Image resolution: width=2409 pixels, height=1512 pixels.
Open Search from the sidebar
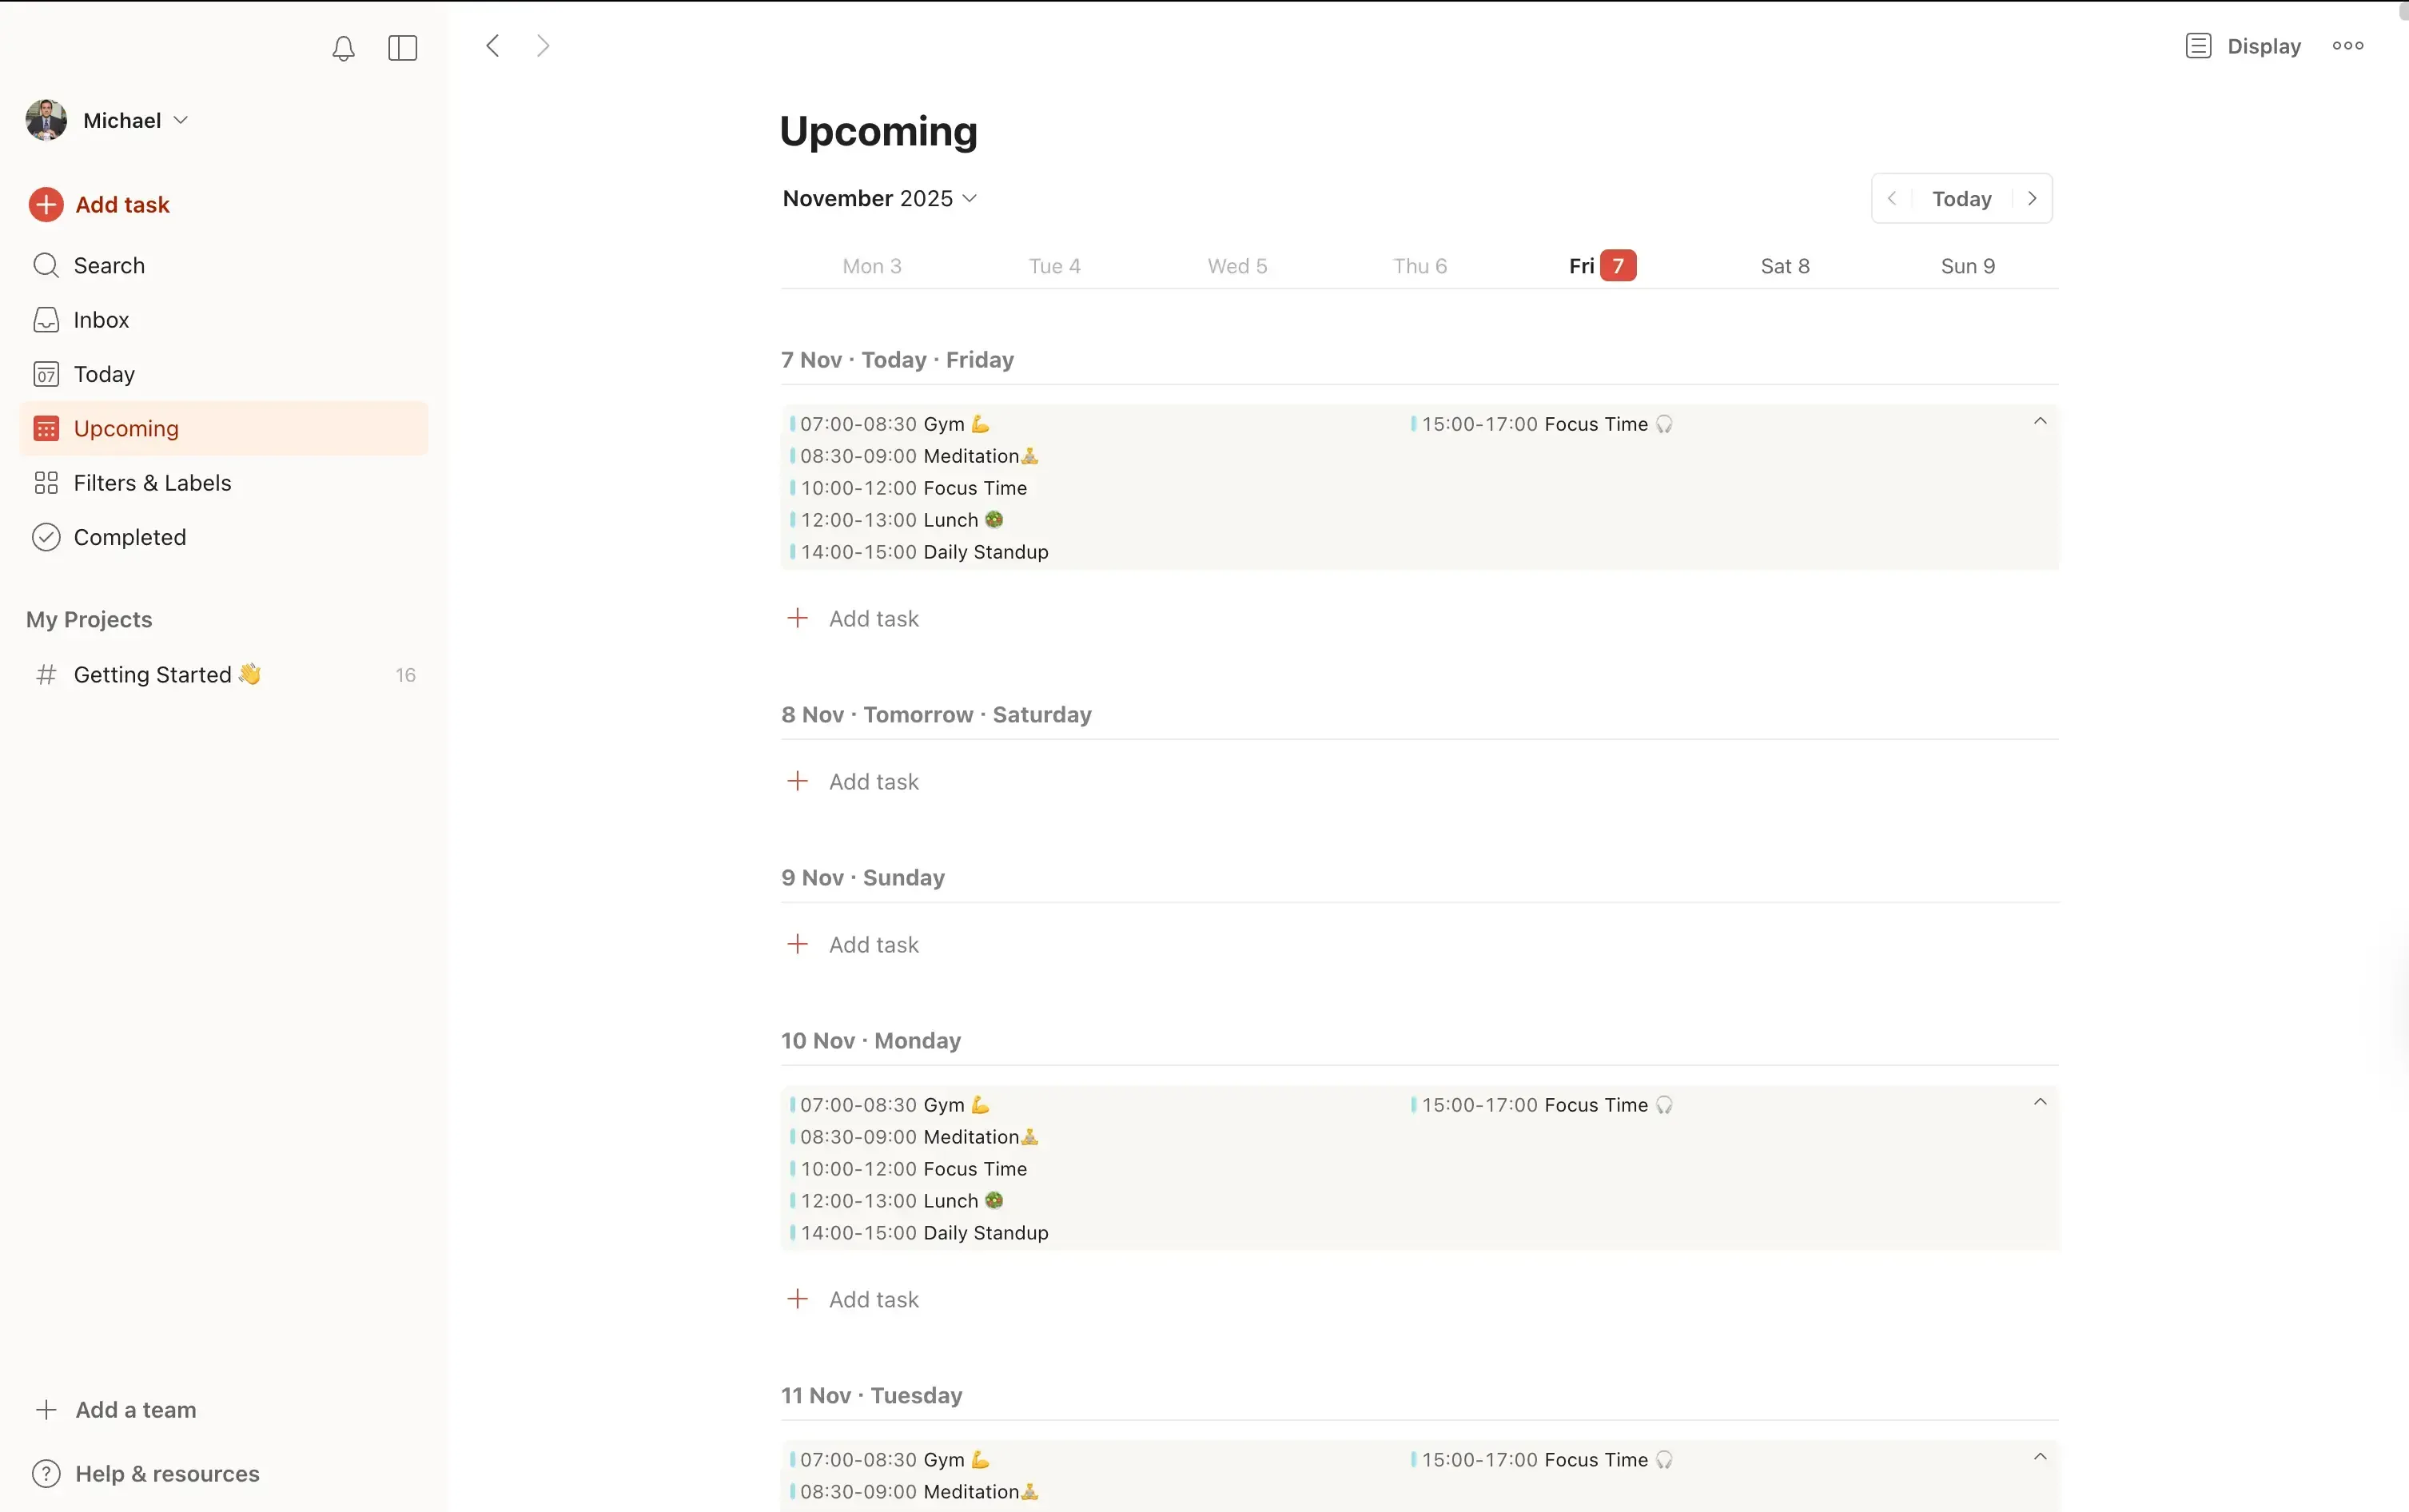[46, 265]
